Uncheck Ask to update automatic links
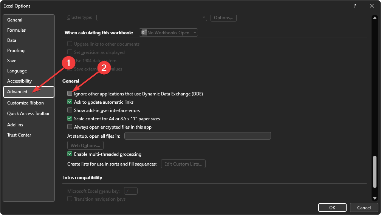 tap(70, 102)
